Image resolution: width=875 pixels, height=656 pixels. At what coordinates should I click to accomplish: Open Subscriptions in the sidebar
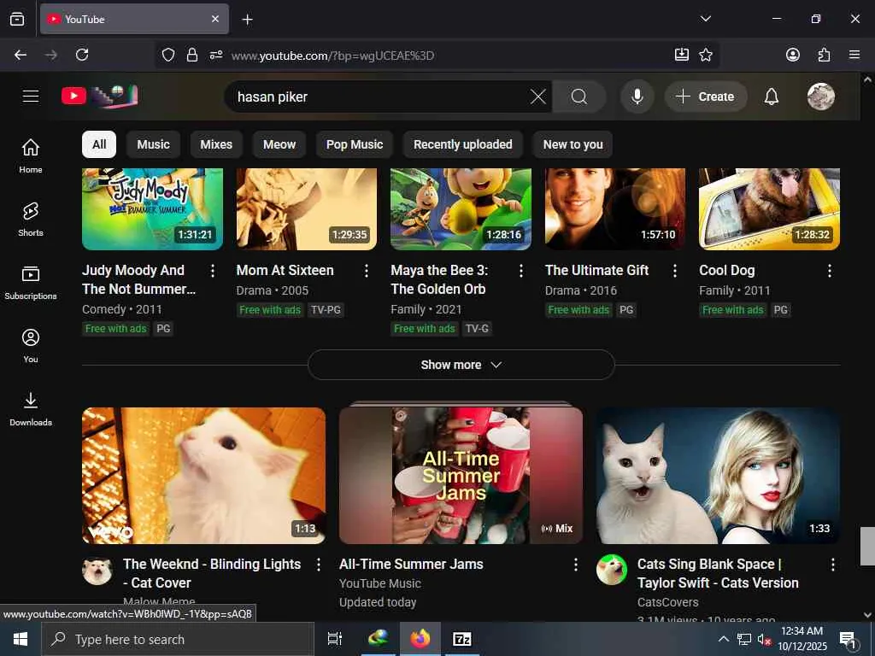(x=31, y=282)
